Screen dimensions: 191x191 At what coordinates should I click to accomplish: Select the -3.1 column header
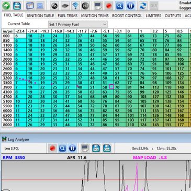pos(120,31)
